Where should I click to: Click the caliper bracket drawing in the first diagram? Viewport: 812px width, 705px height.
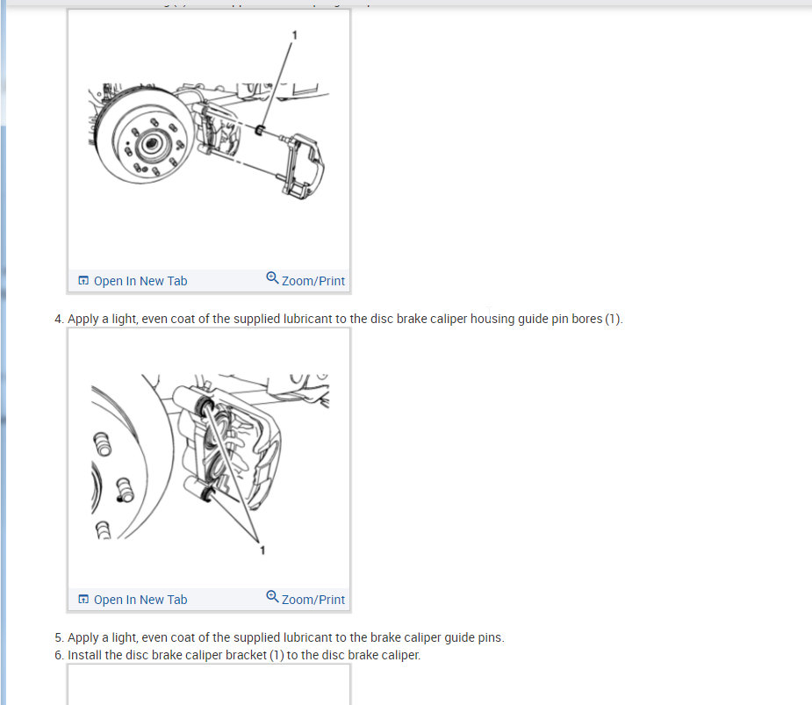coord(305,166)
